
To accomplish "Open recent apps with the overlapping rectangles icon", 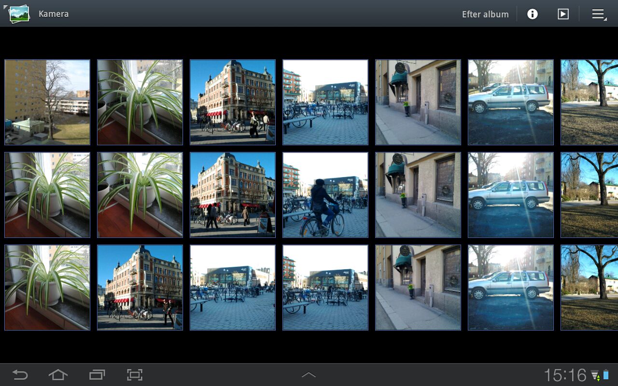I will pos(97,374).
